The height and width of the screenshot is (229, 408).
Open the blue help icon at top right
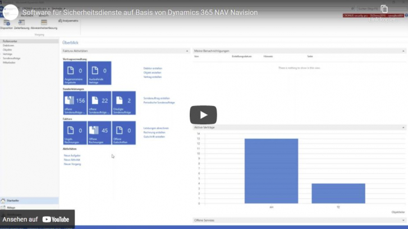pyautogui.click(x=406, y=16)
